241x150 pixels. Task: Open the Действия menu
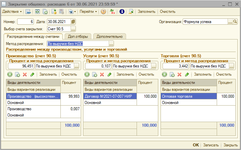(12, 12)
